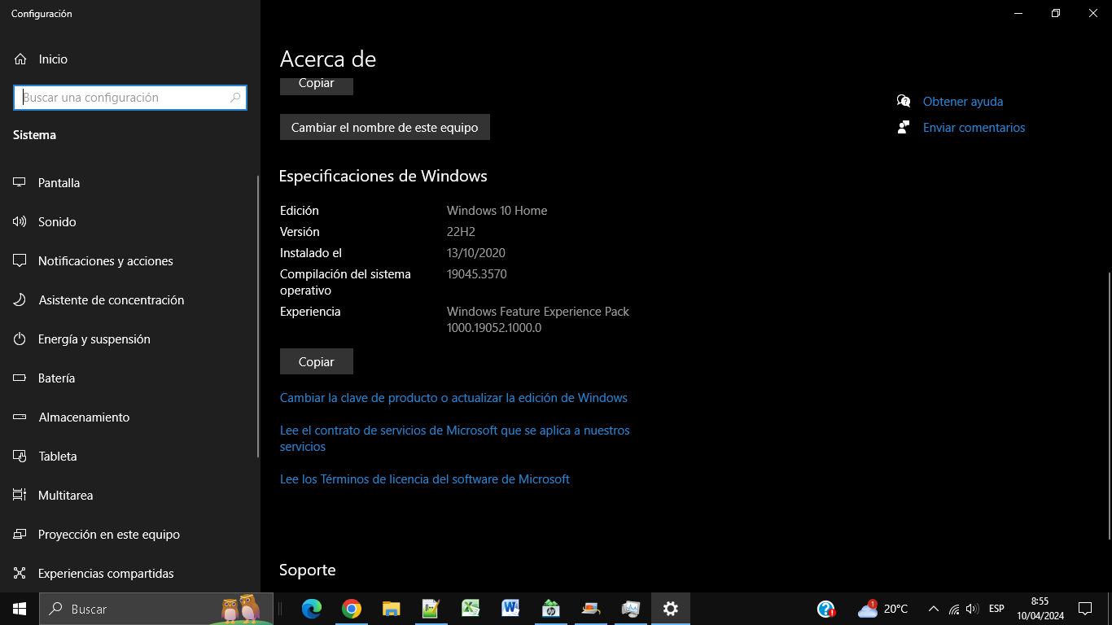The image size is (1112, 625).
Task: Select Tableta settings
Action: 130,457
